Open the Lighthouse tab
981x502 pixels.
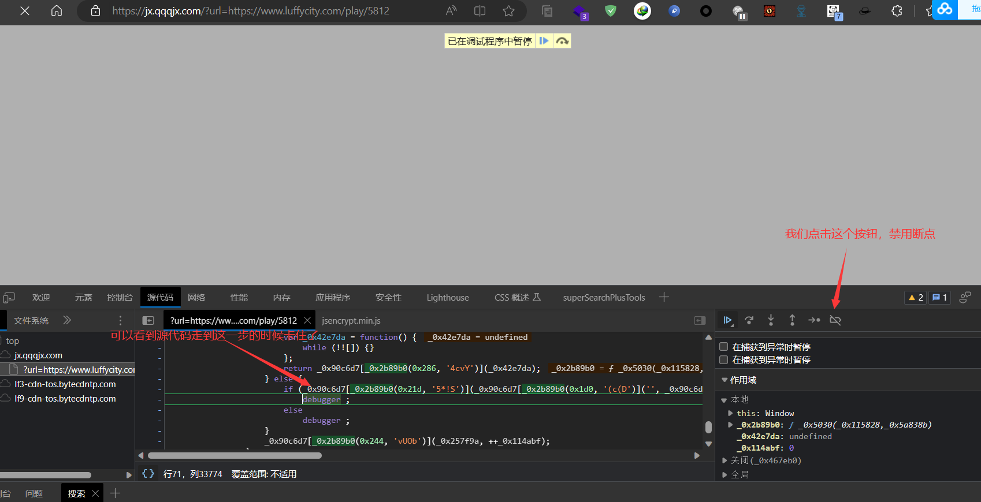pyautogui.click(x=448, y=298)
